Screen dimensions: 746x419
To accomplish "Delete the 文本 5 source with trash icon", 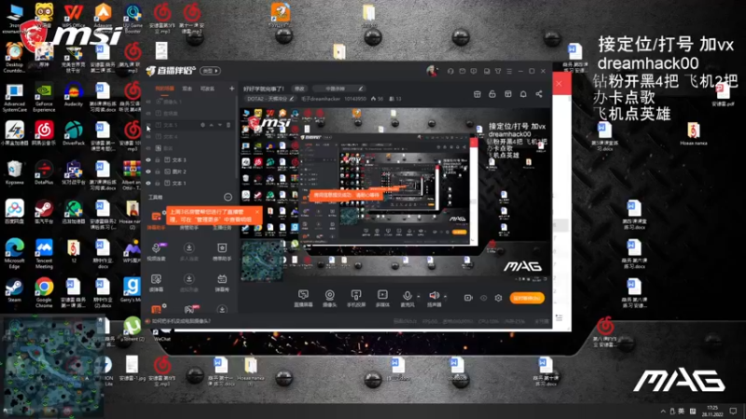I will [x=228, y=125].
